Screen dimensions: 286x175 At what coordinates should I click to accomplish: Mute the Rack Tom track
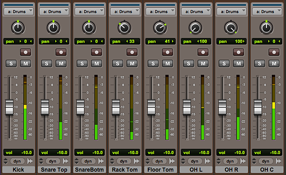tap(132, 63)
